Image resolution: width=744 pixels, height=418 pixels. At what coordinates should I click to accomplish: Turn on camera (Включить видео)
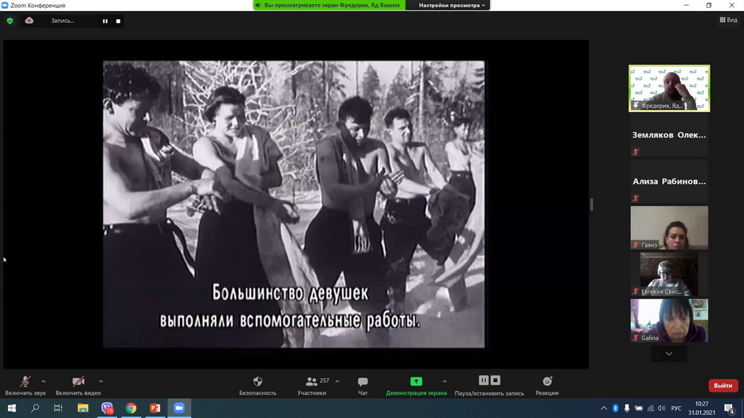click(x=78, y=382)
